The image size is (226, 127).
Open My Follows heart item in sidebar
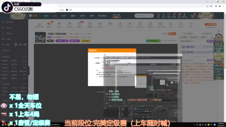click(x=7, y=22)
